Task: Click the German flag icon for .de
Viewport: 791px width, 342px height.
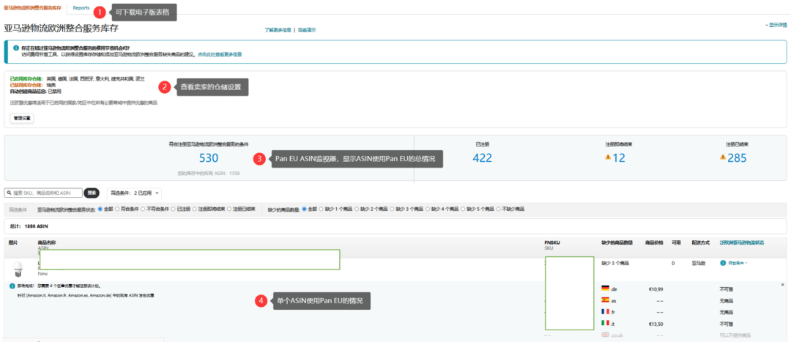Action: click(x=605, y=289)
